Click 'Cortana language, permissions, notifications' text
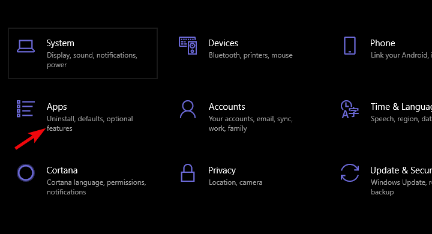 [96, 187]
